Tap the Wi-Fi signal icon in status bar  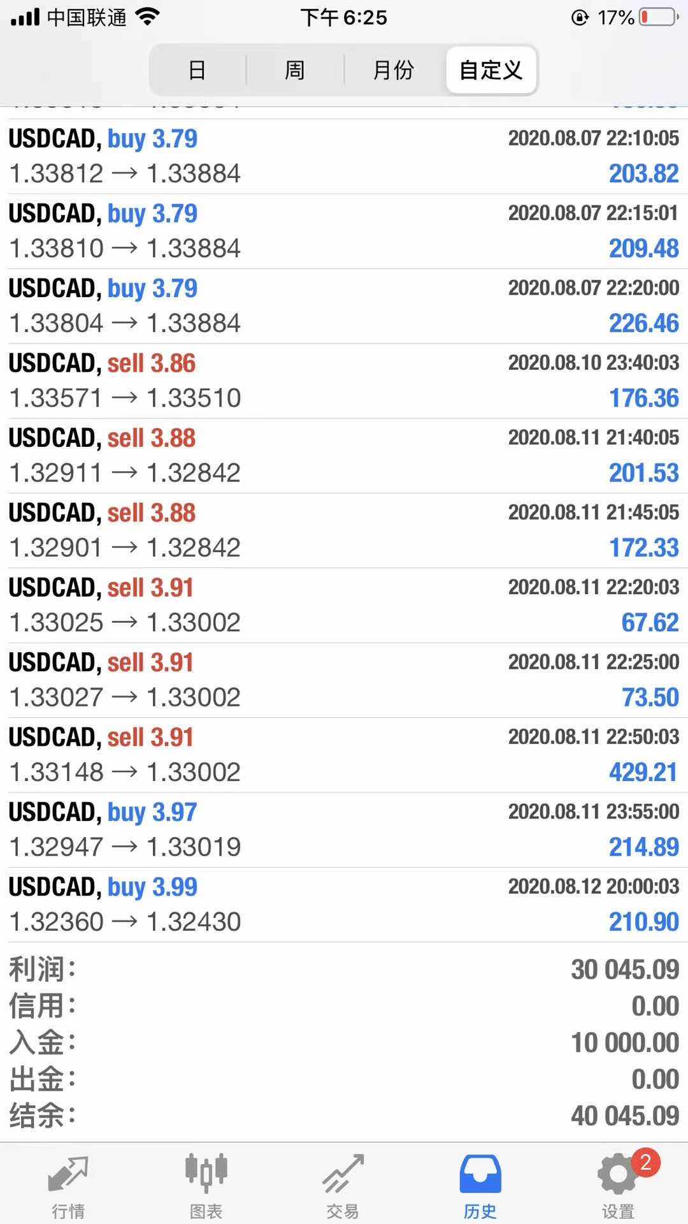(147, 17)
